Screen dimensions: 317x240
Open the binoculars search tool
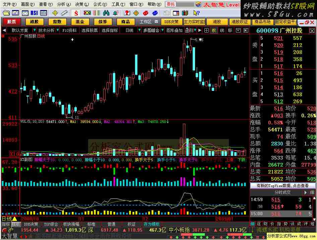(106, 13)
